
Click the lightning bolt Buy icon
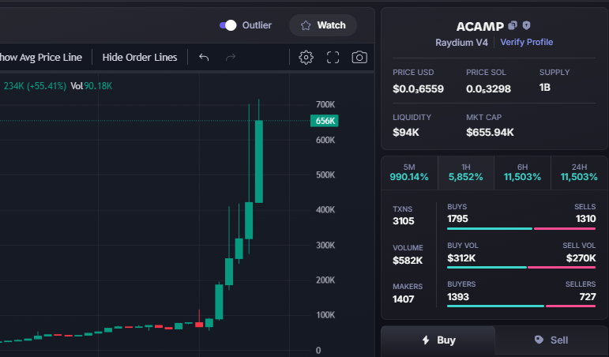click(426, 340)
